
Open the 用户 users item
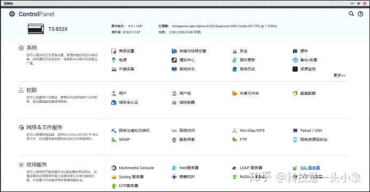pyautogui.click(x=119, y=93)
